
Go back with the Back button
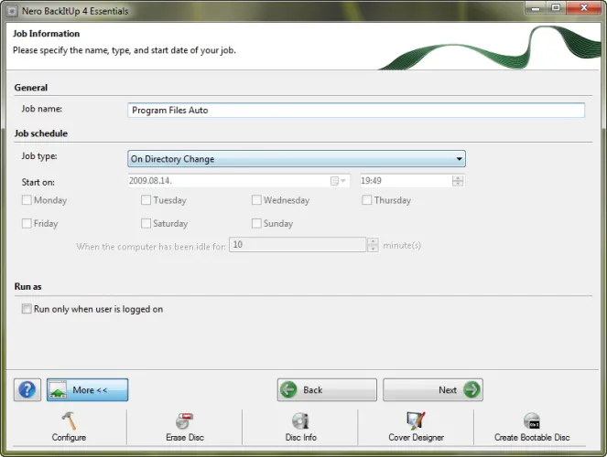[x=327, y=389]
